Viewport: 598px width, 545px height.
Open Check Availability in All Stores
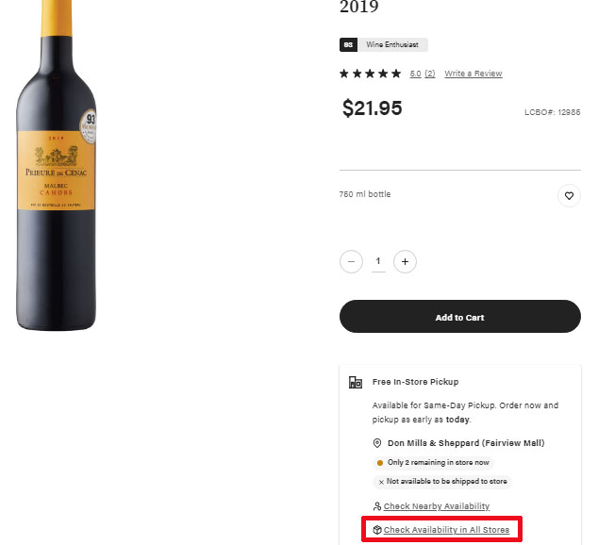click(446, 530)
